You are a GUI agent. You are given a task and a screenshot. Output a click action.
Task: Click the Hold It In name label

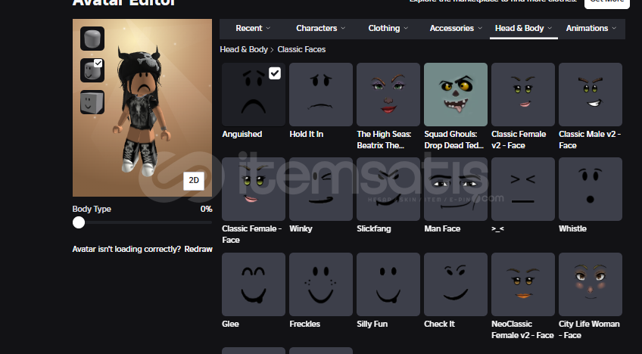(307, 134)
